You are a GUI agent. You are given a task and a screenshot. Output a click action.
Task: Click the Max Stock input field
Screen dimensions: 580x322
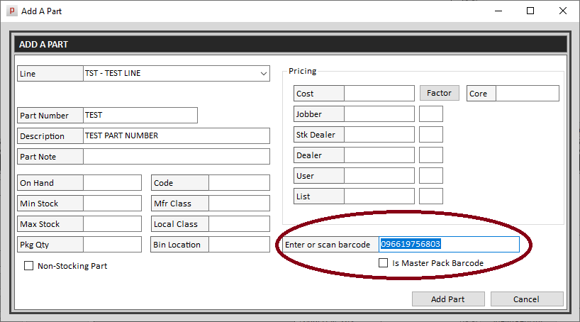coord(113,224)
